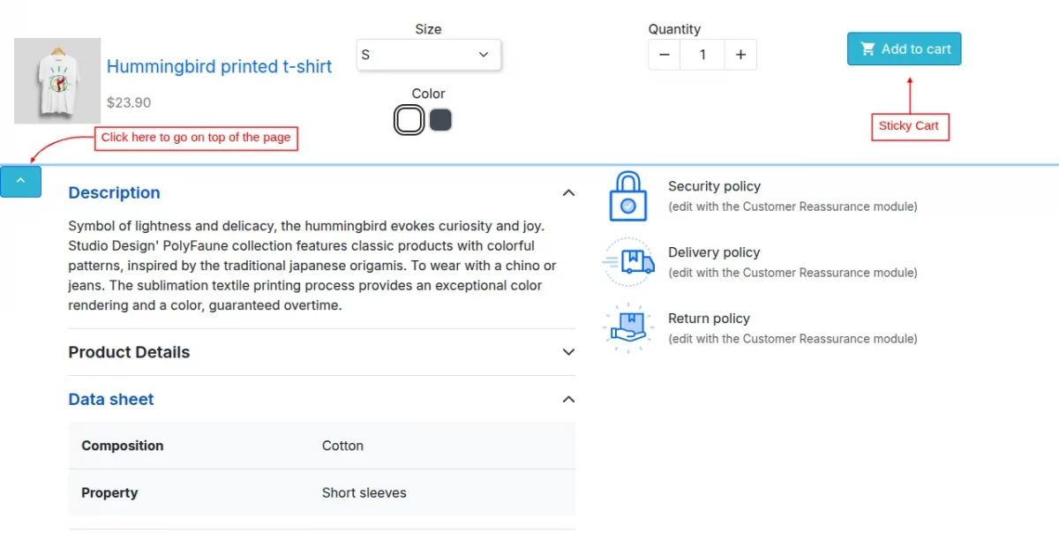Click the scroll-to-top arrow button
The height and width of the screenshot is (533, 1059).
[x=21, y=182]
